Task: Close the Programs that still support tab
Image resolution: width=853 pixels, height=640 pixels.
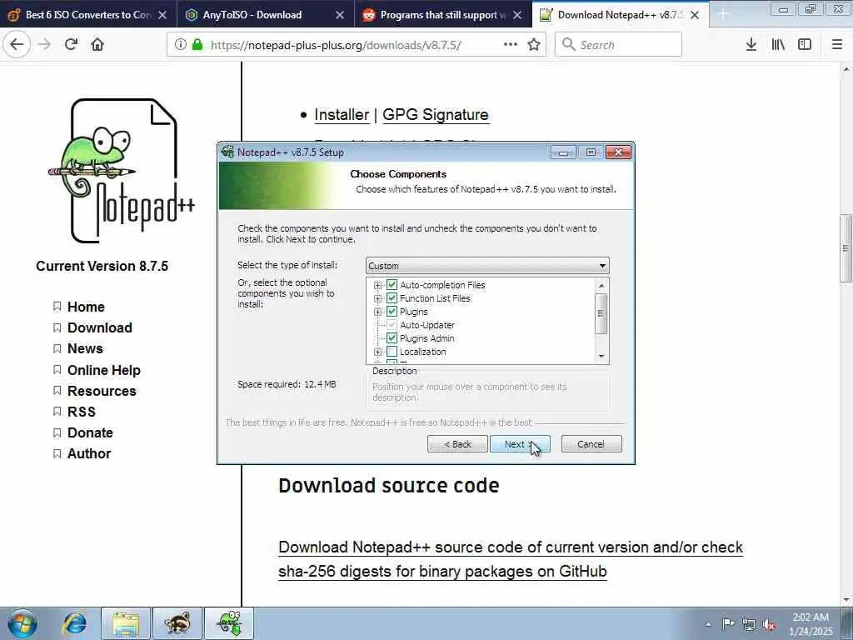Action: 517,15
